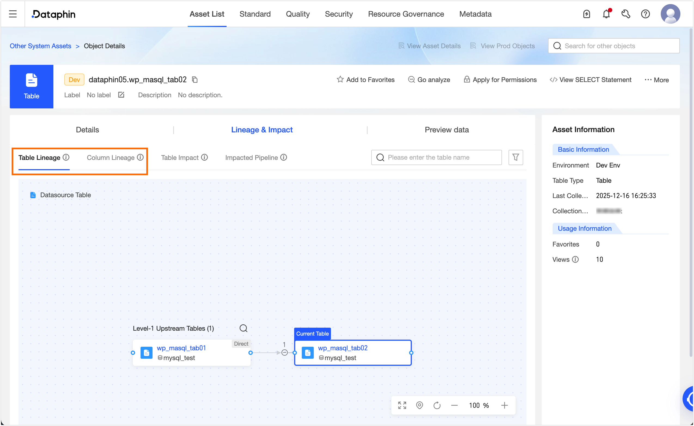Go back to Other System Assets
Image resolution: width=694 pixels, height=426 pixels.
(40, 46)
